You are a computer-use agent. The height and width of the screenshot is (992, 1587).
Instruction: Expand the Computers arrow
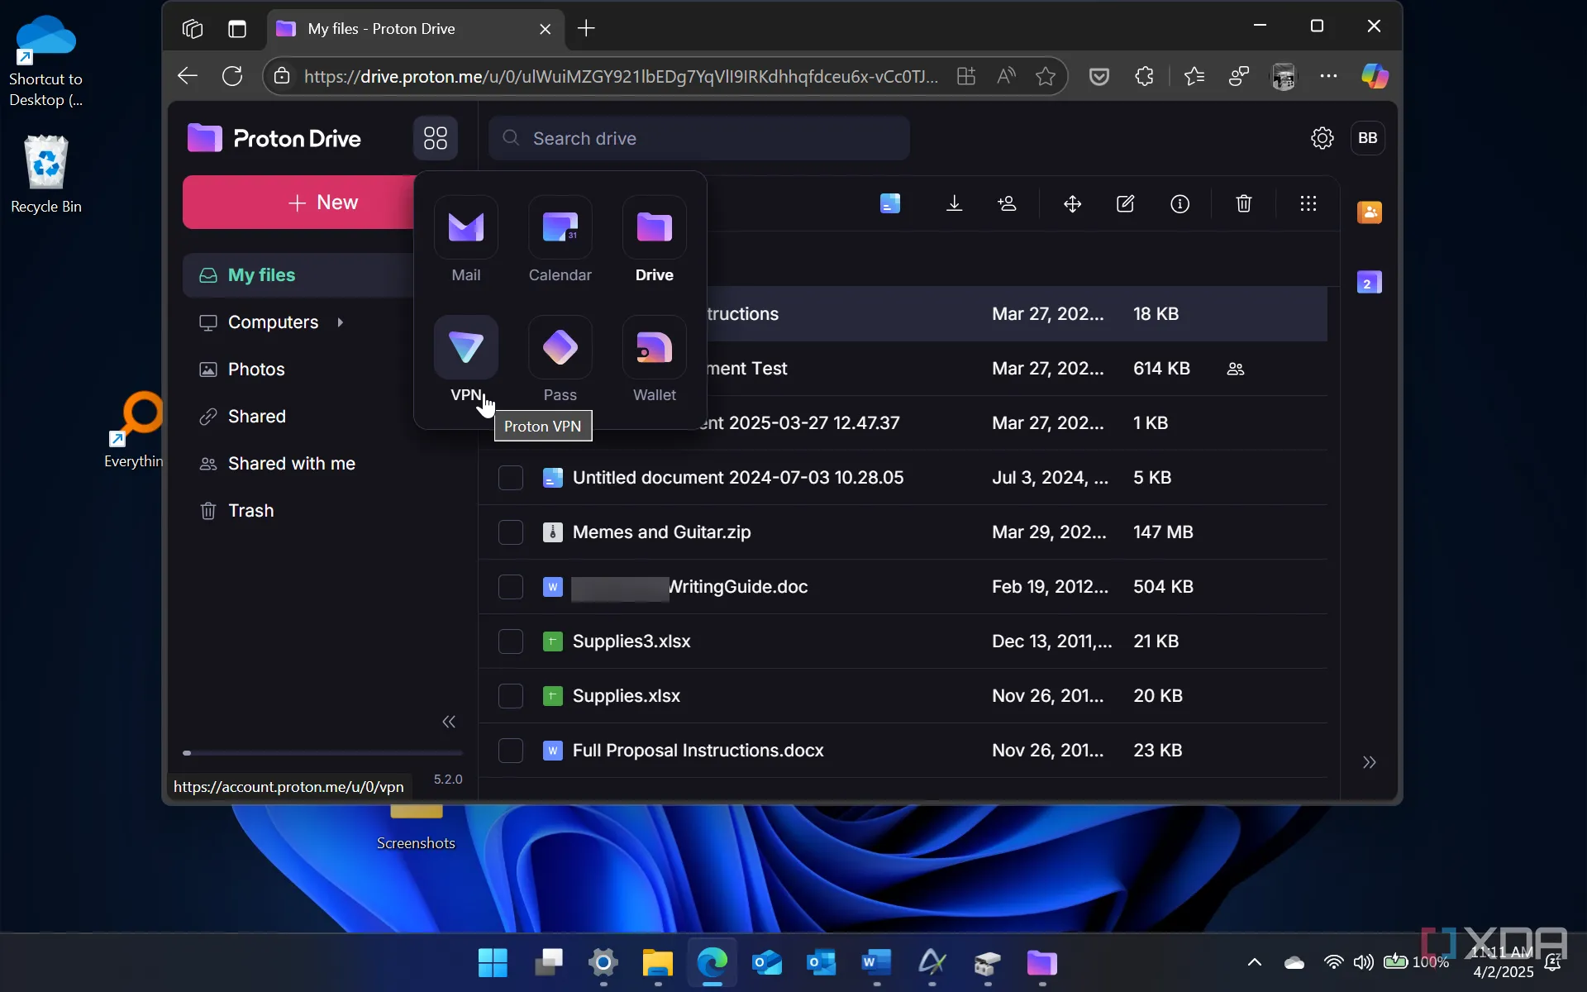340,322
